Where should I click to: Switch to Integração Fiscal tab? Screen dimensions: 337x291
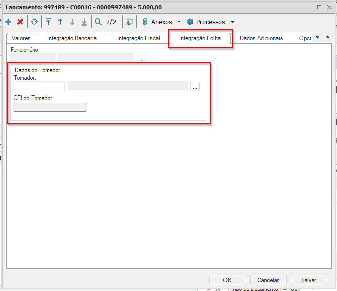(x=139, y=38)
